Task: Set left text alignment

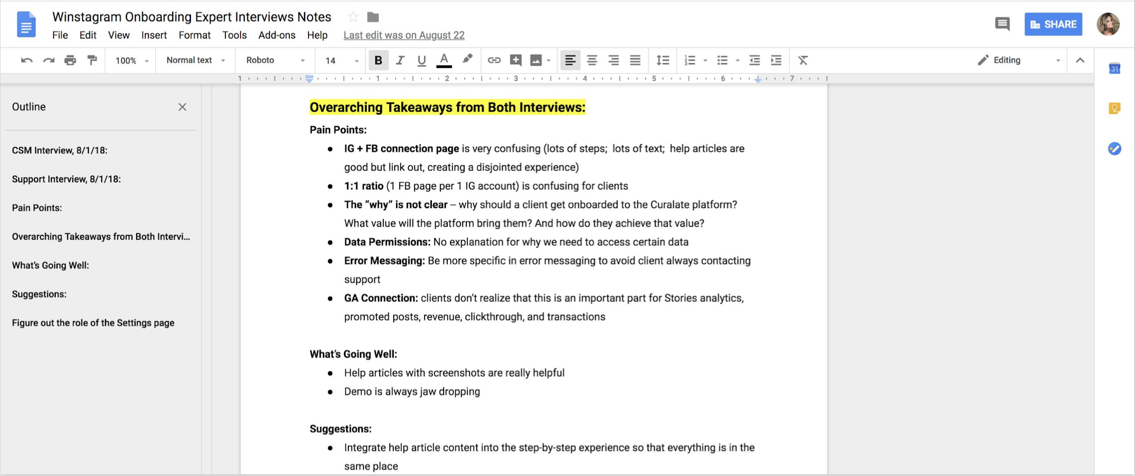Action: pos(570,60)
